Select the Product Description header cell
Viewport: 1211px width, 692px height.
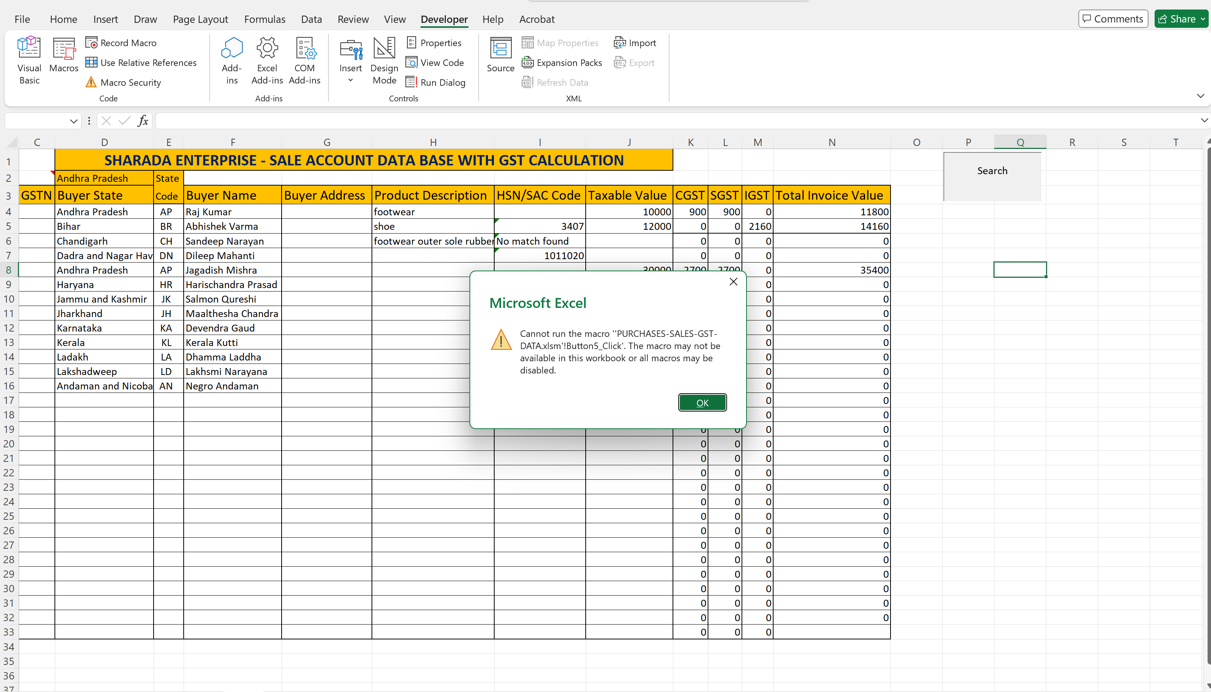click(433, 195)
